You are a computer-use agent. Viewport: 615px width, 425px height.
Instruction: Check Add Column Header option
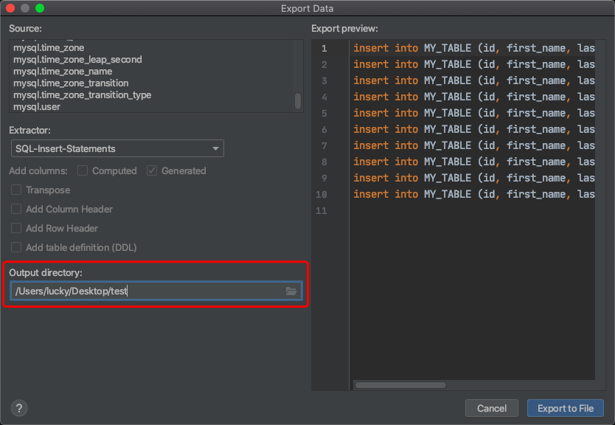[16, 209]
